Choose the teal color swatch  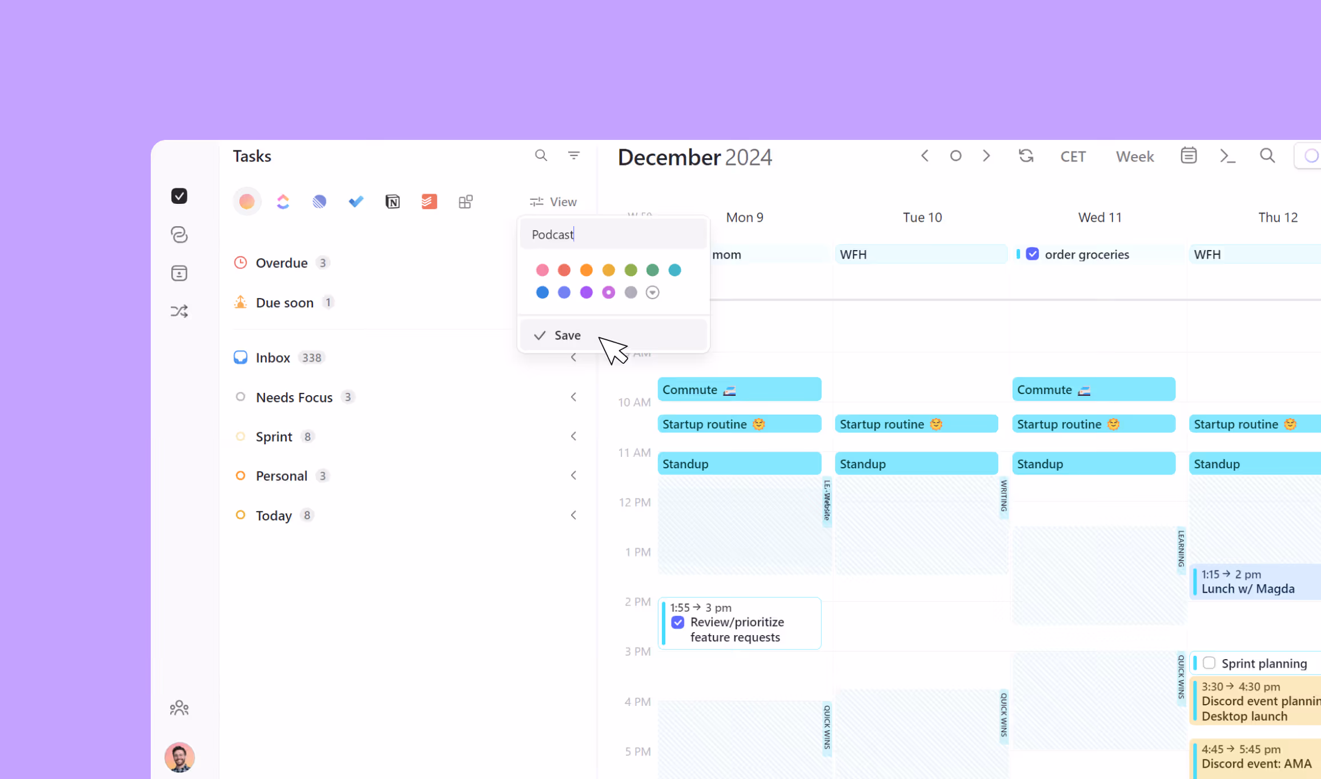(674, 270)
